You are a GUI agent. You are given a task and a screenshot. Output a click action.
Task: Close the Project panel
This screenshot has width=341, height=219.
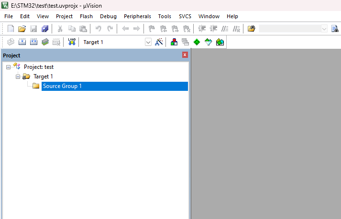[185, 55]
